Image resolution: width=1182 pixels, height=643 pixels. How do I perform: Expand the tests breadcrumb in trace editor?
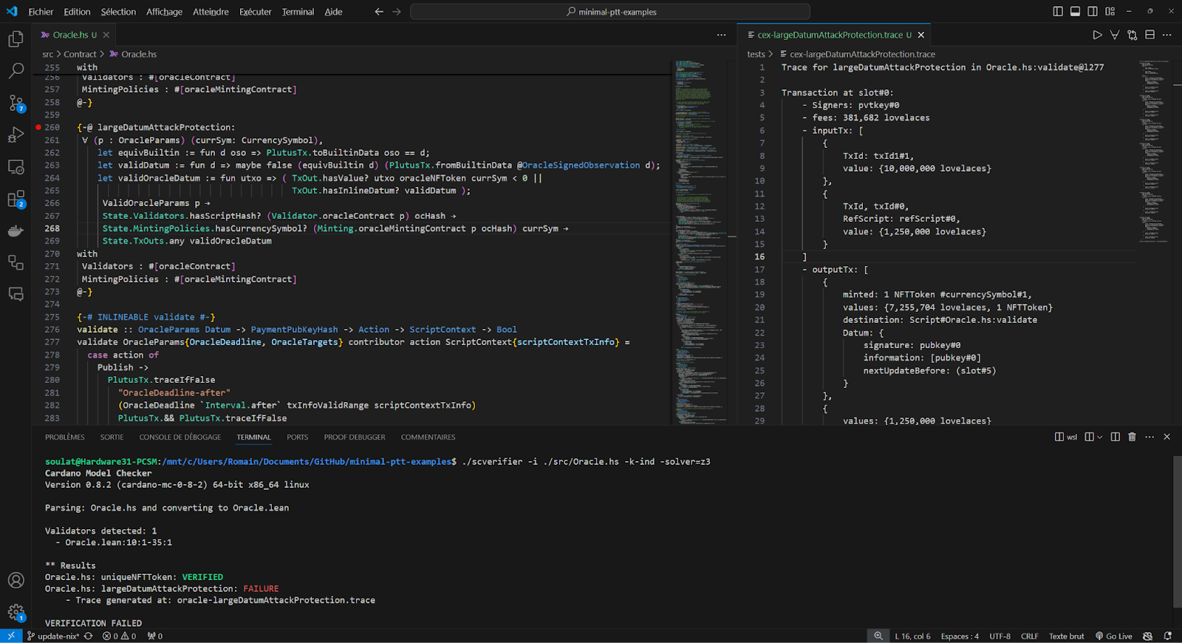(756, 54)
